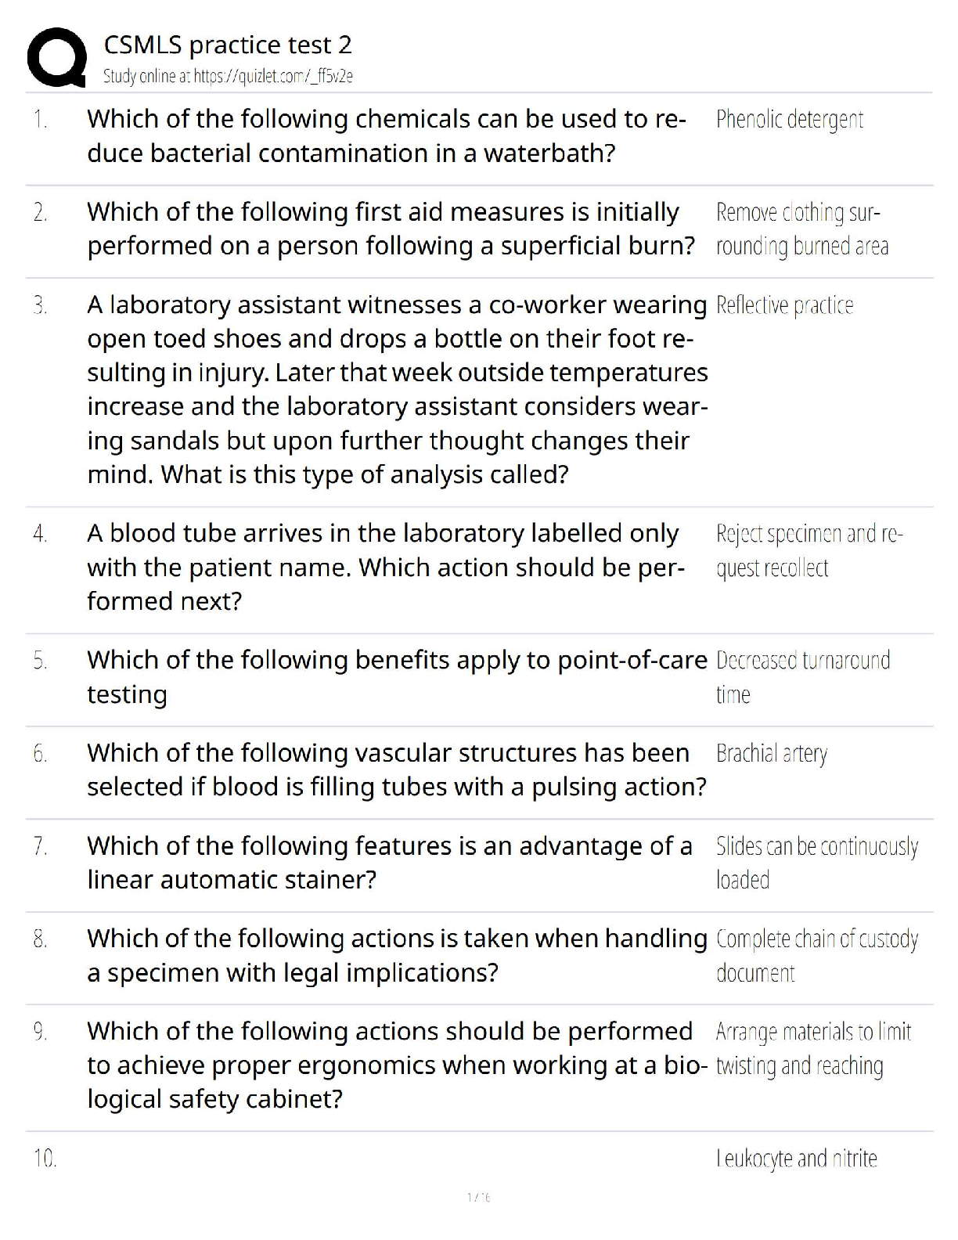The height and width of the screenshot is (1240, 958).
Task: Click the Phenolic detergent answer
Action: point(790,119)
